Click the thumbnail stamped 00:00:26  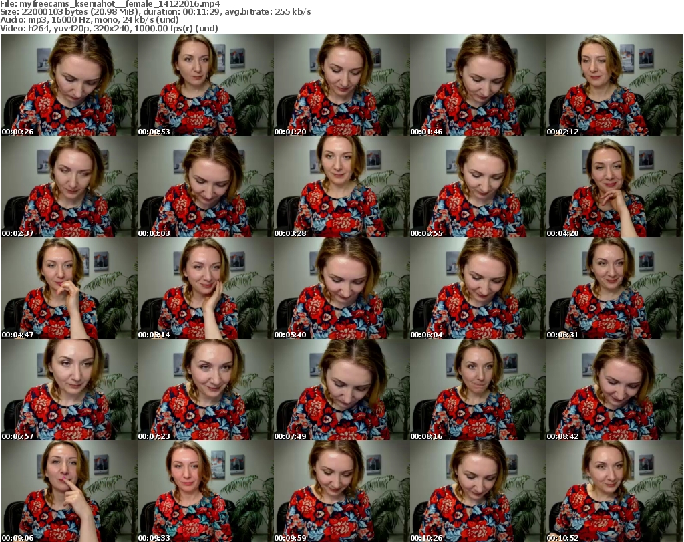69,85
